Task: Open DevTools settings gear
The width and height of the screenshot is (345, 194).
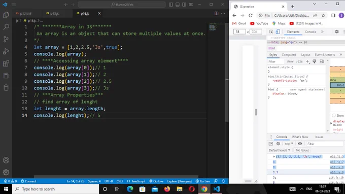Action: [x=337, y=31]
